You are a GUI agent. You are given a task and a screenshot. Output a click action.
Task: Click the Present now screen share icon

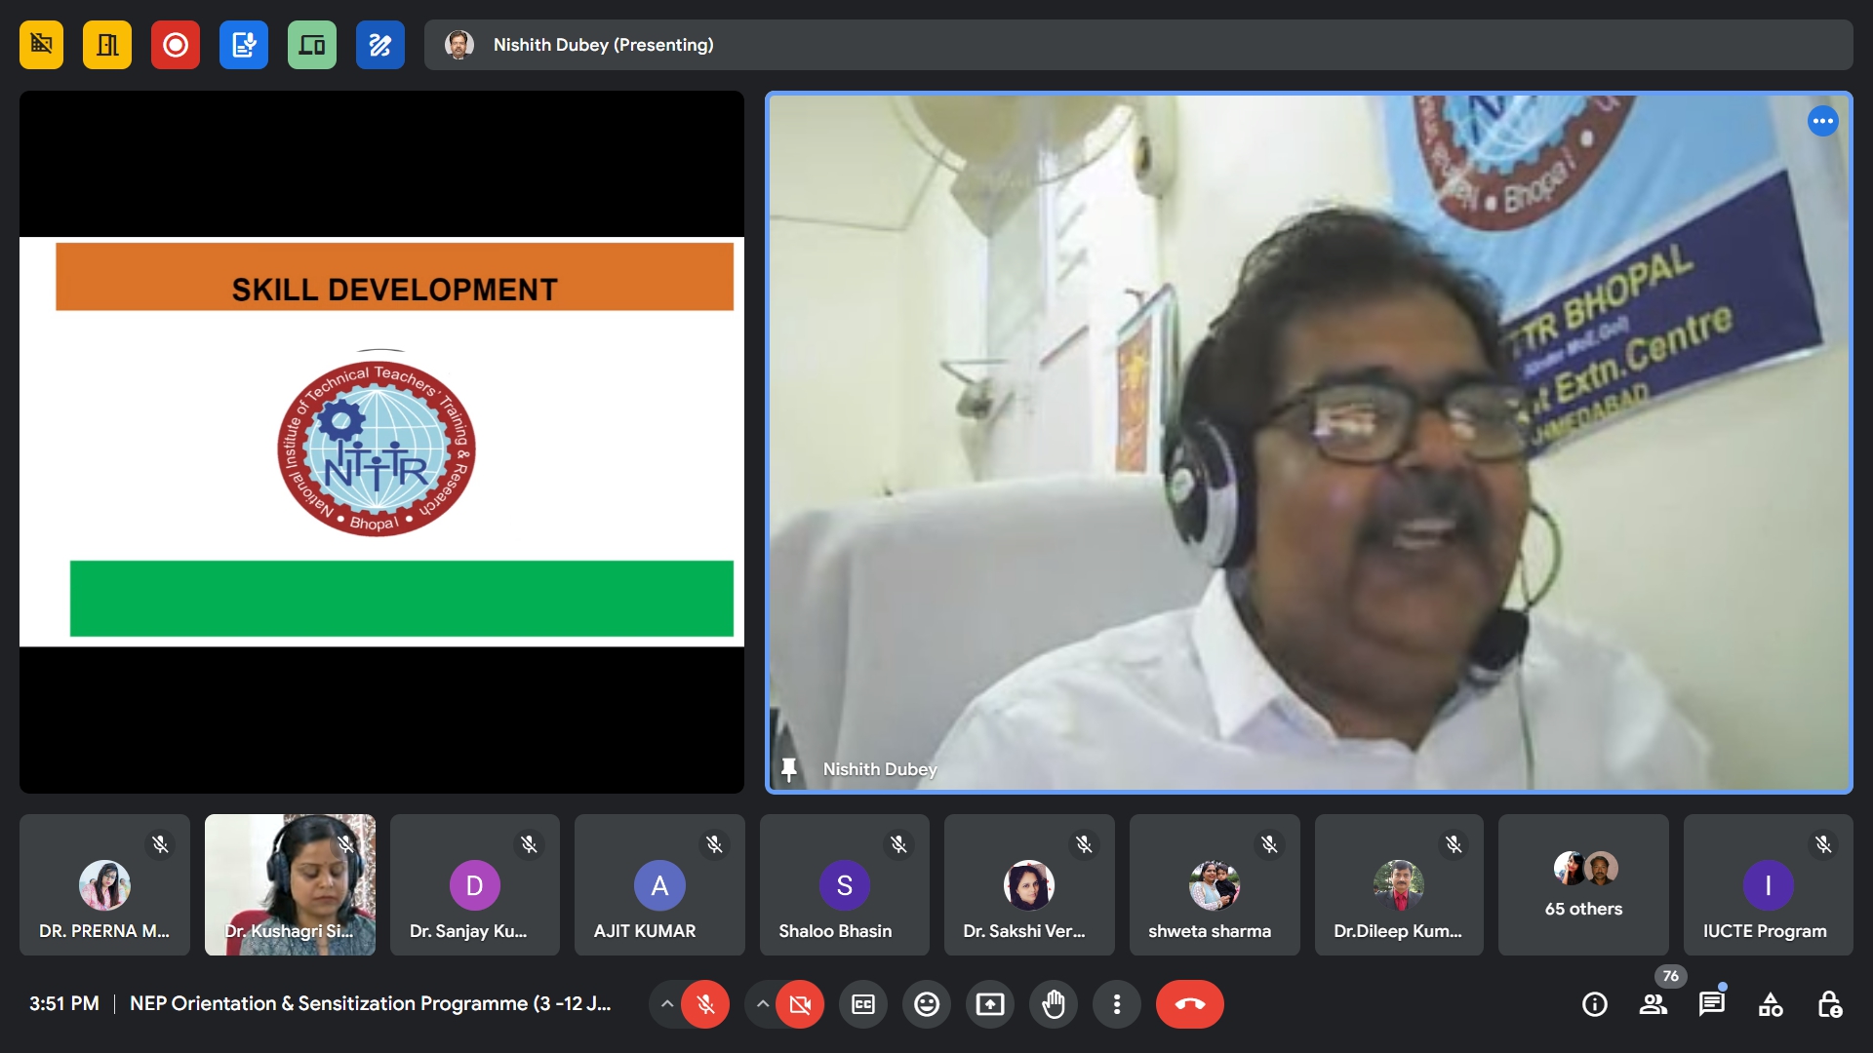click(990, 1004)
